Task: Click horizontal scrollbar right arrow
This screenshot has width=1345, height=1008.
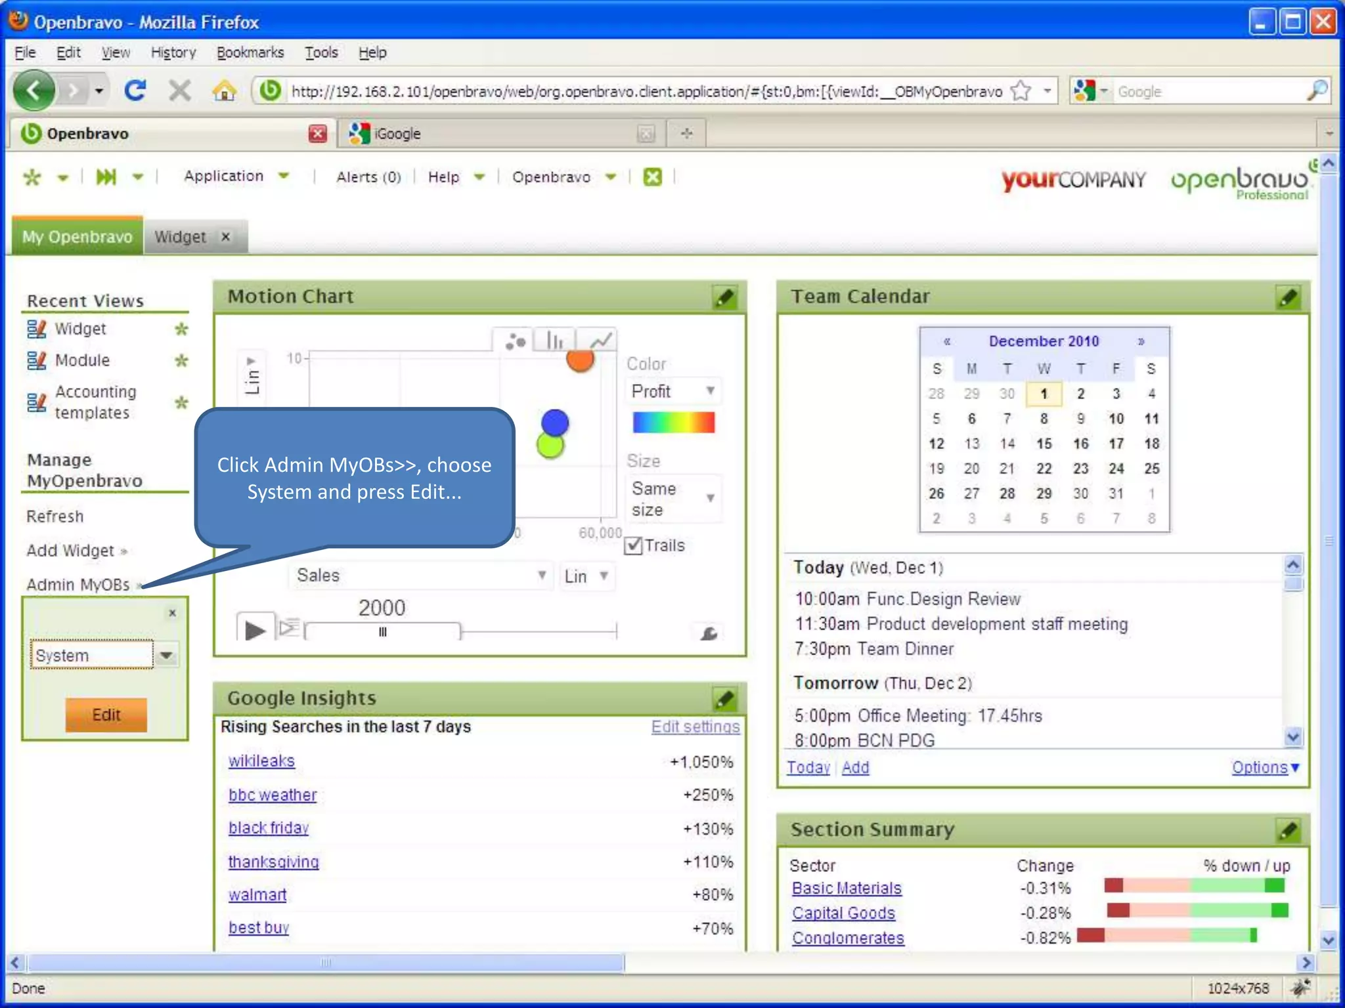Action: coord(1307,963)
